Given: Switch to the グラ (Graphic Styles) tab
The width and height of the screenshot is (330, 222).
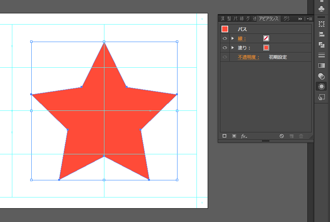Looking at the screenshot, I should (x=286, y=19).
